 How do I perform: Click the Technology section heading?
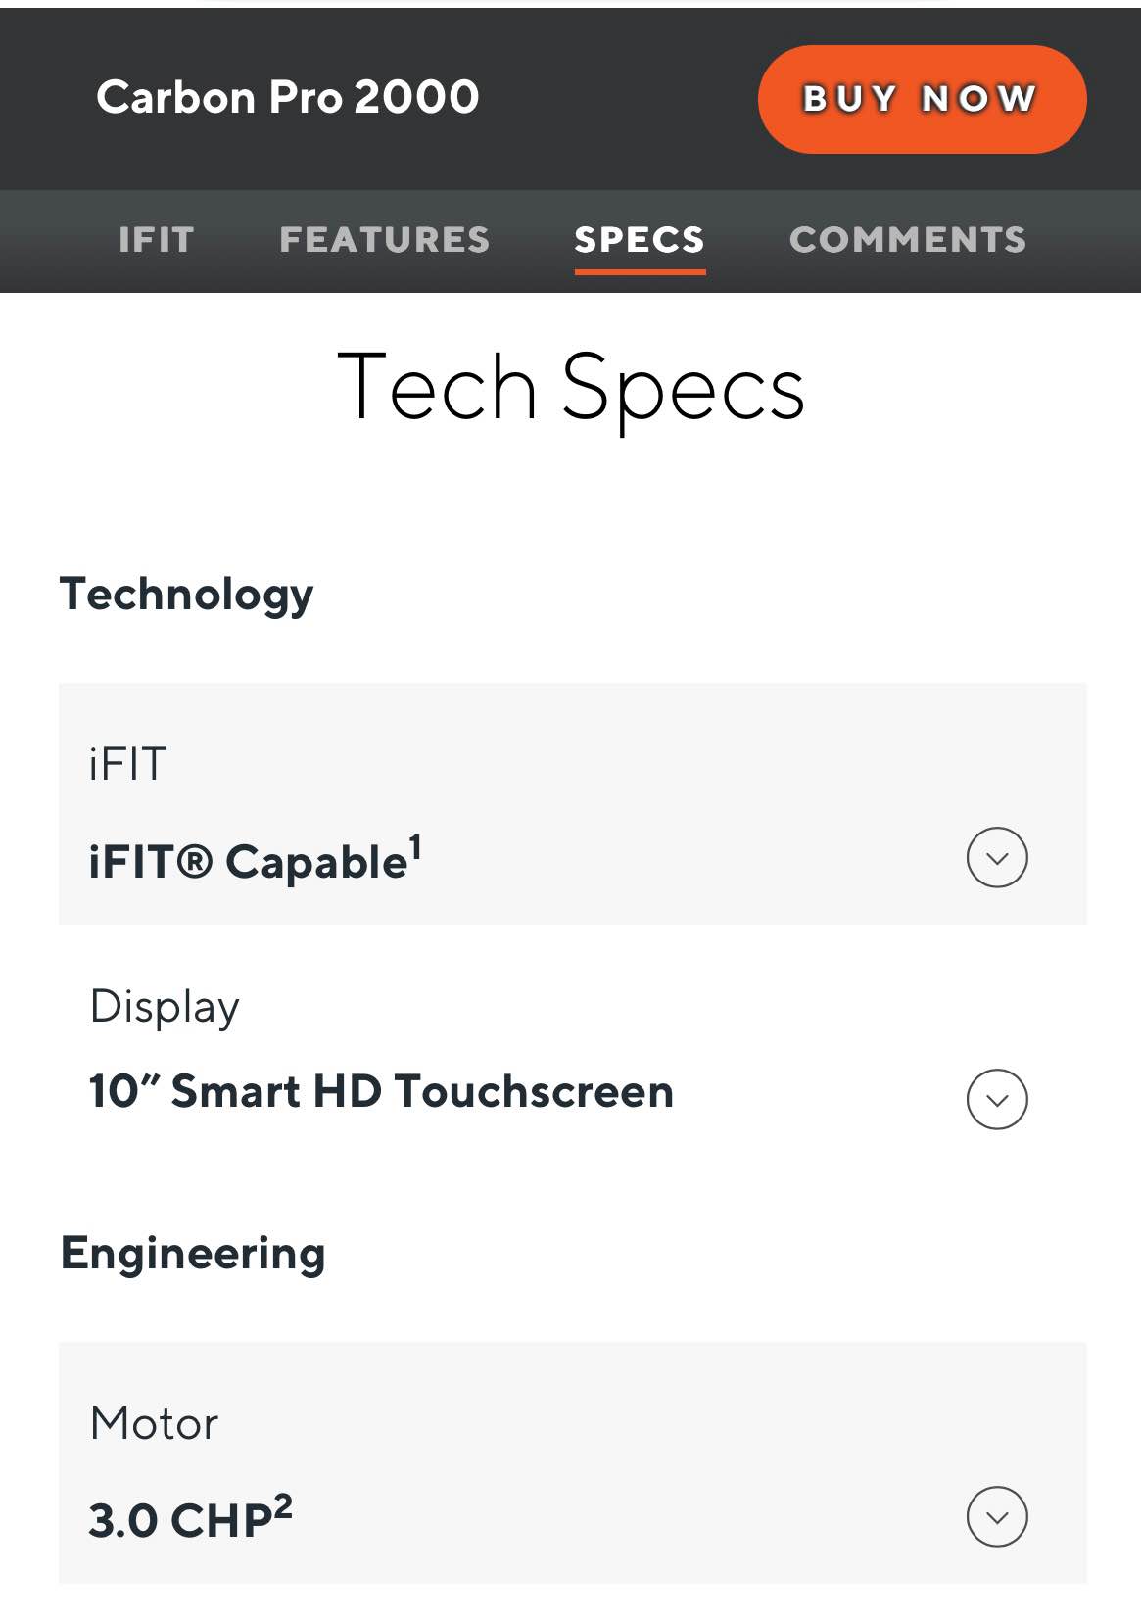pos(186,595)
